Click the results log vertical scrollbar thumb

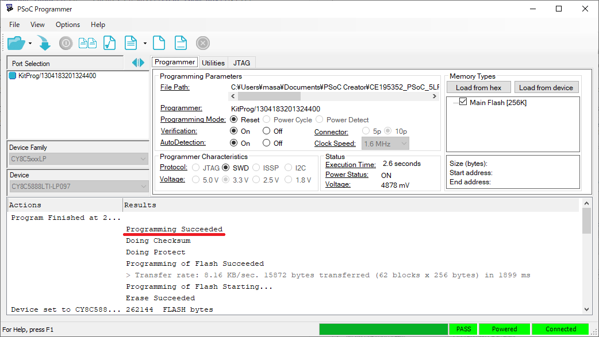(586, 221)
